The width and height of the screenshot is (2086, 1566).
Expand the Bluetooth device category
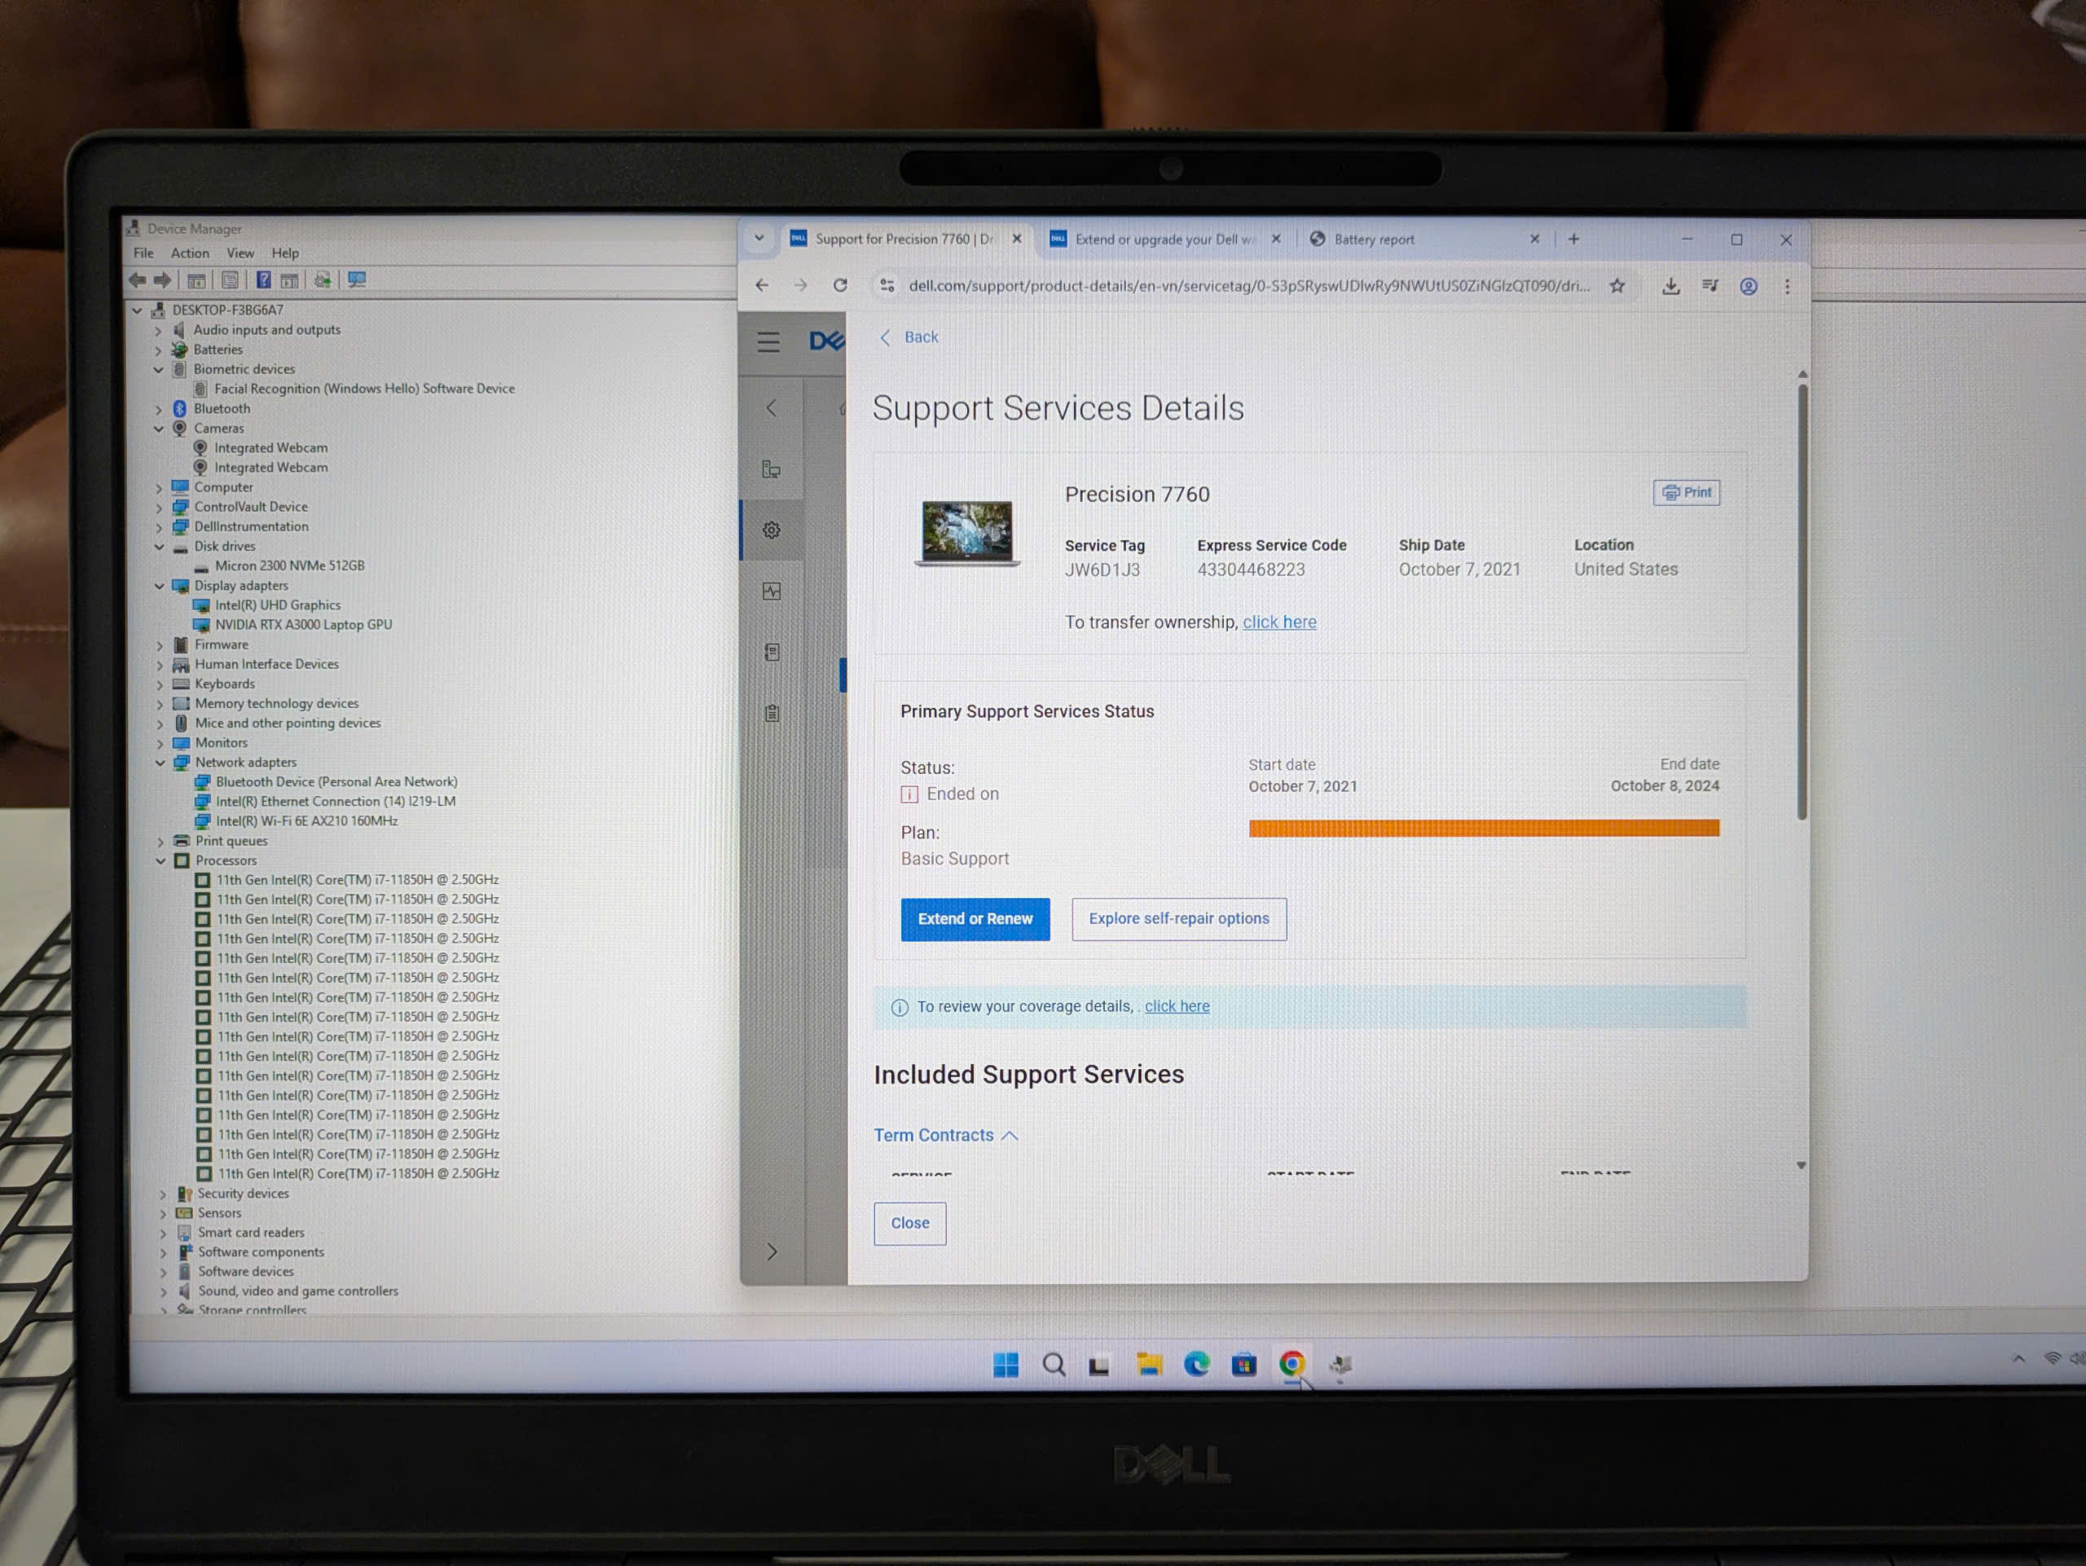click(158, 409)
